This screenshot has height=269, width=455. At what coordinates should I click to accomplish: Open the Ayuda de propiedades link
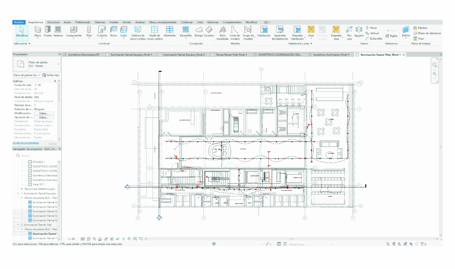click(x=26, y=143)
